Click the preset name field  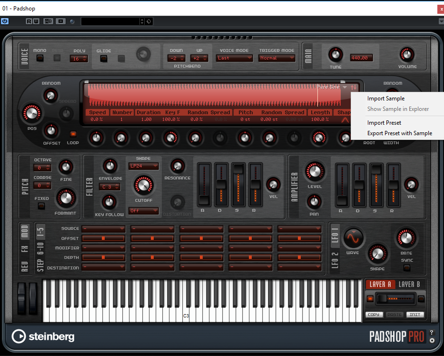click(x=110, y=21)
